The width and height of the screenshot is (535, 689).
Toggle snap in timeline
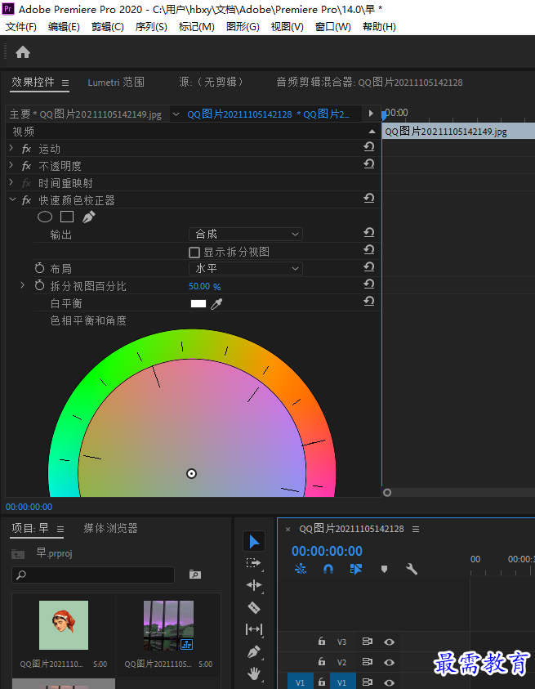pyautogui.click(x=328, y=569)
